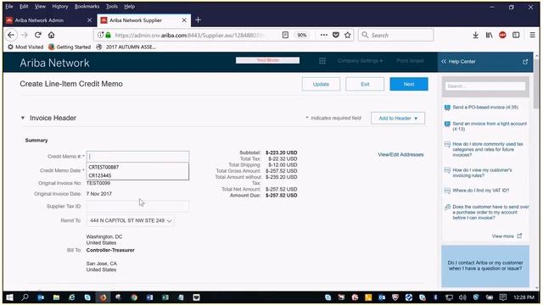Open the View menu
This screenshot has width=543, height=305.
point(40,7)
